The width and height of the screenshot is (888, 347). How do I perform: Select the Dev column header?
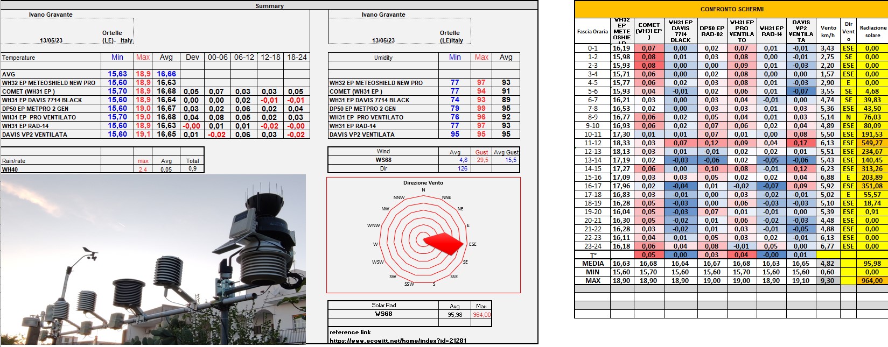click(192, 57)
